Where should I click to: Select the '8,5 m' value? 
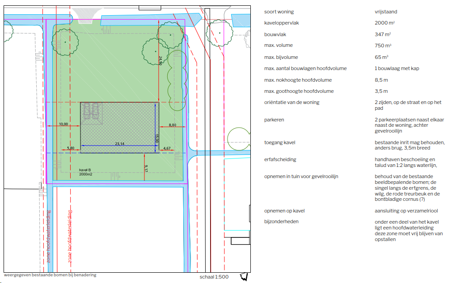(381, 80)
